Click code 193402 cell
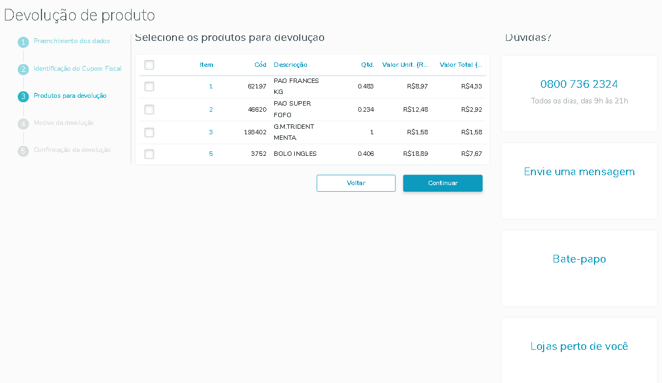The width and height of the screenshot is (662, 383). click(x=255, y=133)
